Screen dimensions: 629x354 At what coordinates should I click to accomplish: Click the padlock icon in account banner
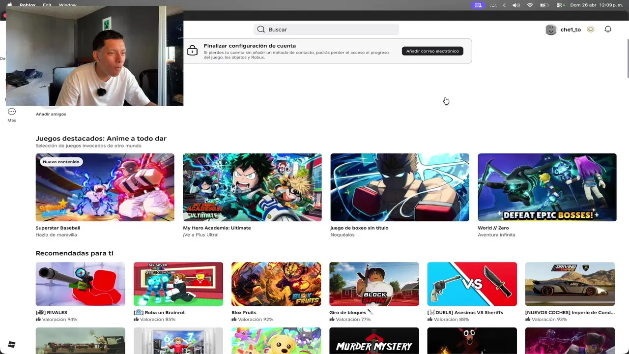(193, 51)
